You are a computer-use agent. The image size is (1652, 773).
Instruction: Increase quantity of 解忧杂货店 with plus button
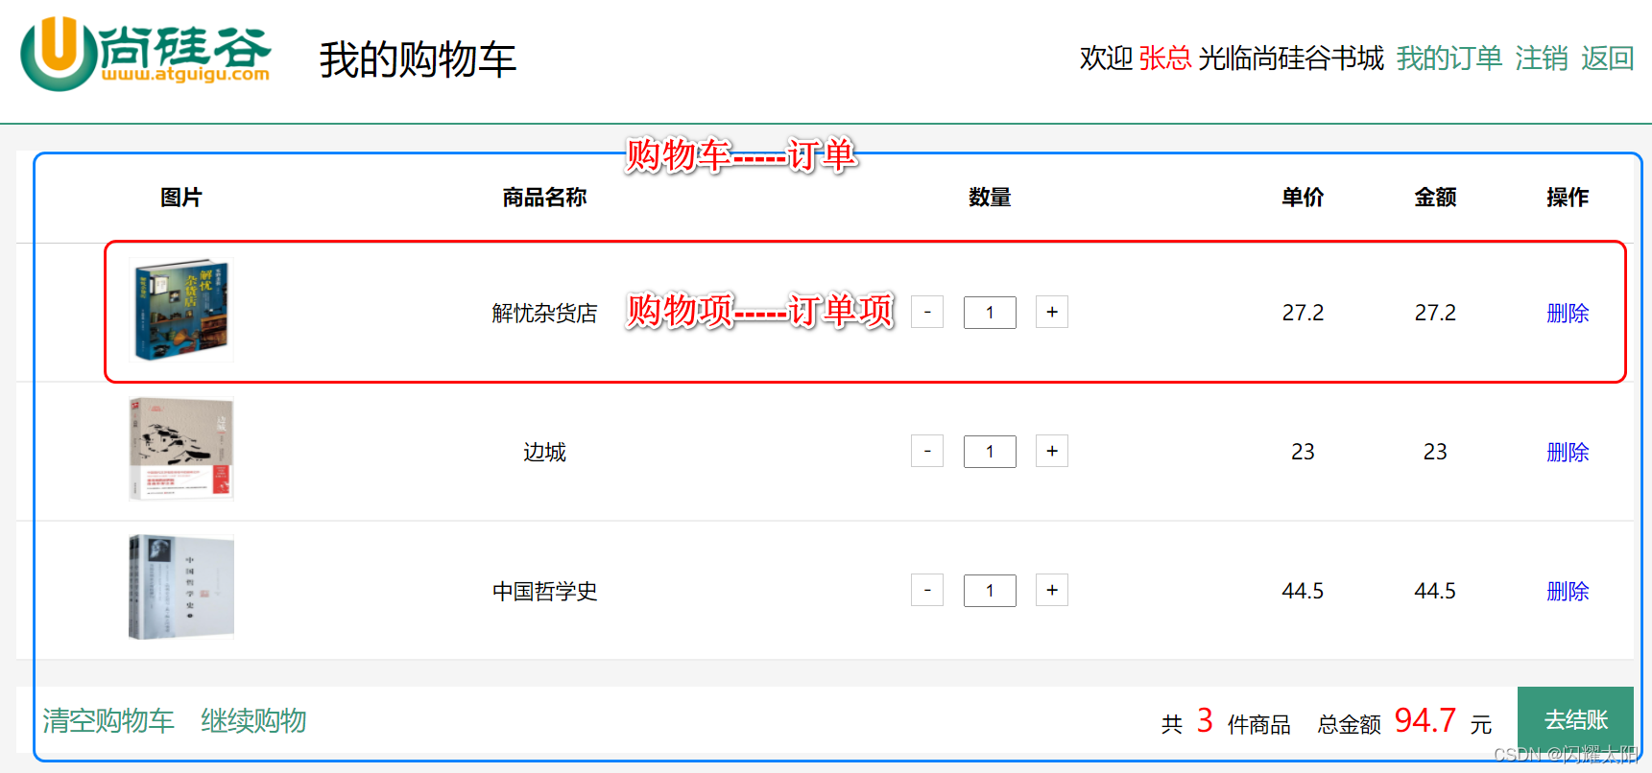pos(1051,312)
